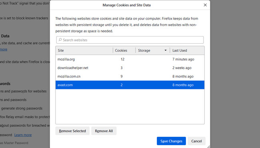
Task: Click '8 months ago' in the avast.com row
Action: click(183, 85)
